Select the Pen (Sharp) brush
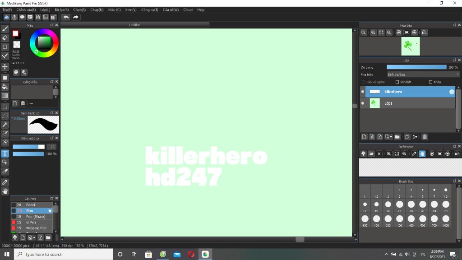Screen dimensions: 462x260 (32, 216)
